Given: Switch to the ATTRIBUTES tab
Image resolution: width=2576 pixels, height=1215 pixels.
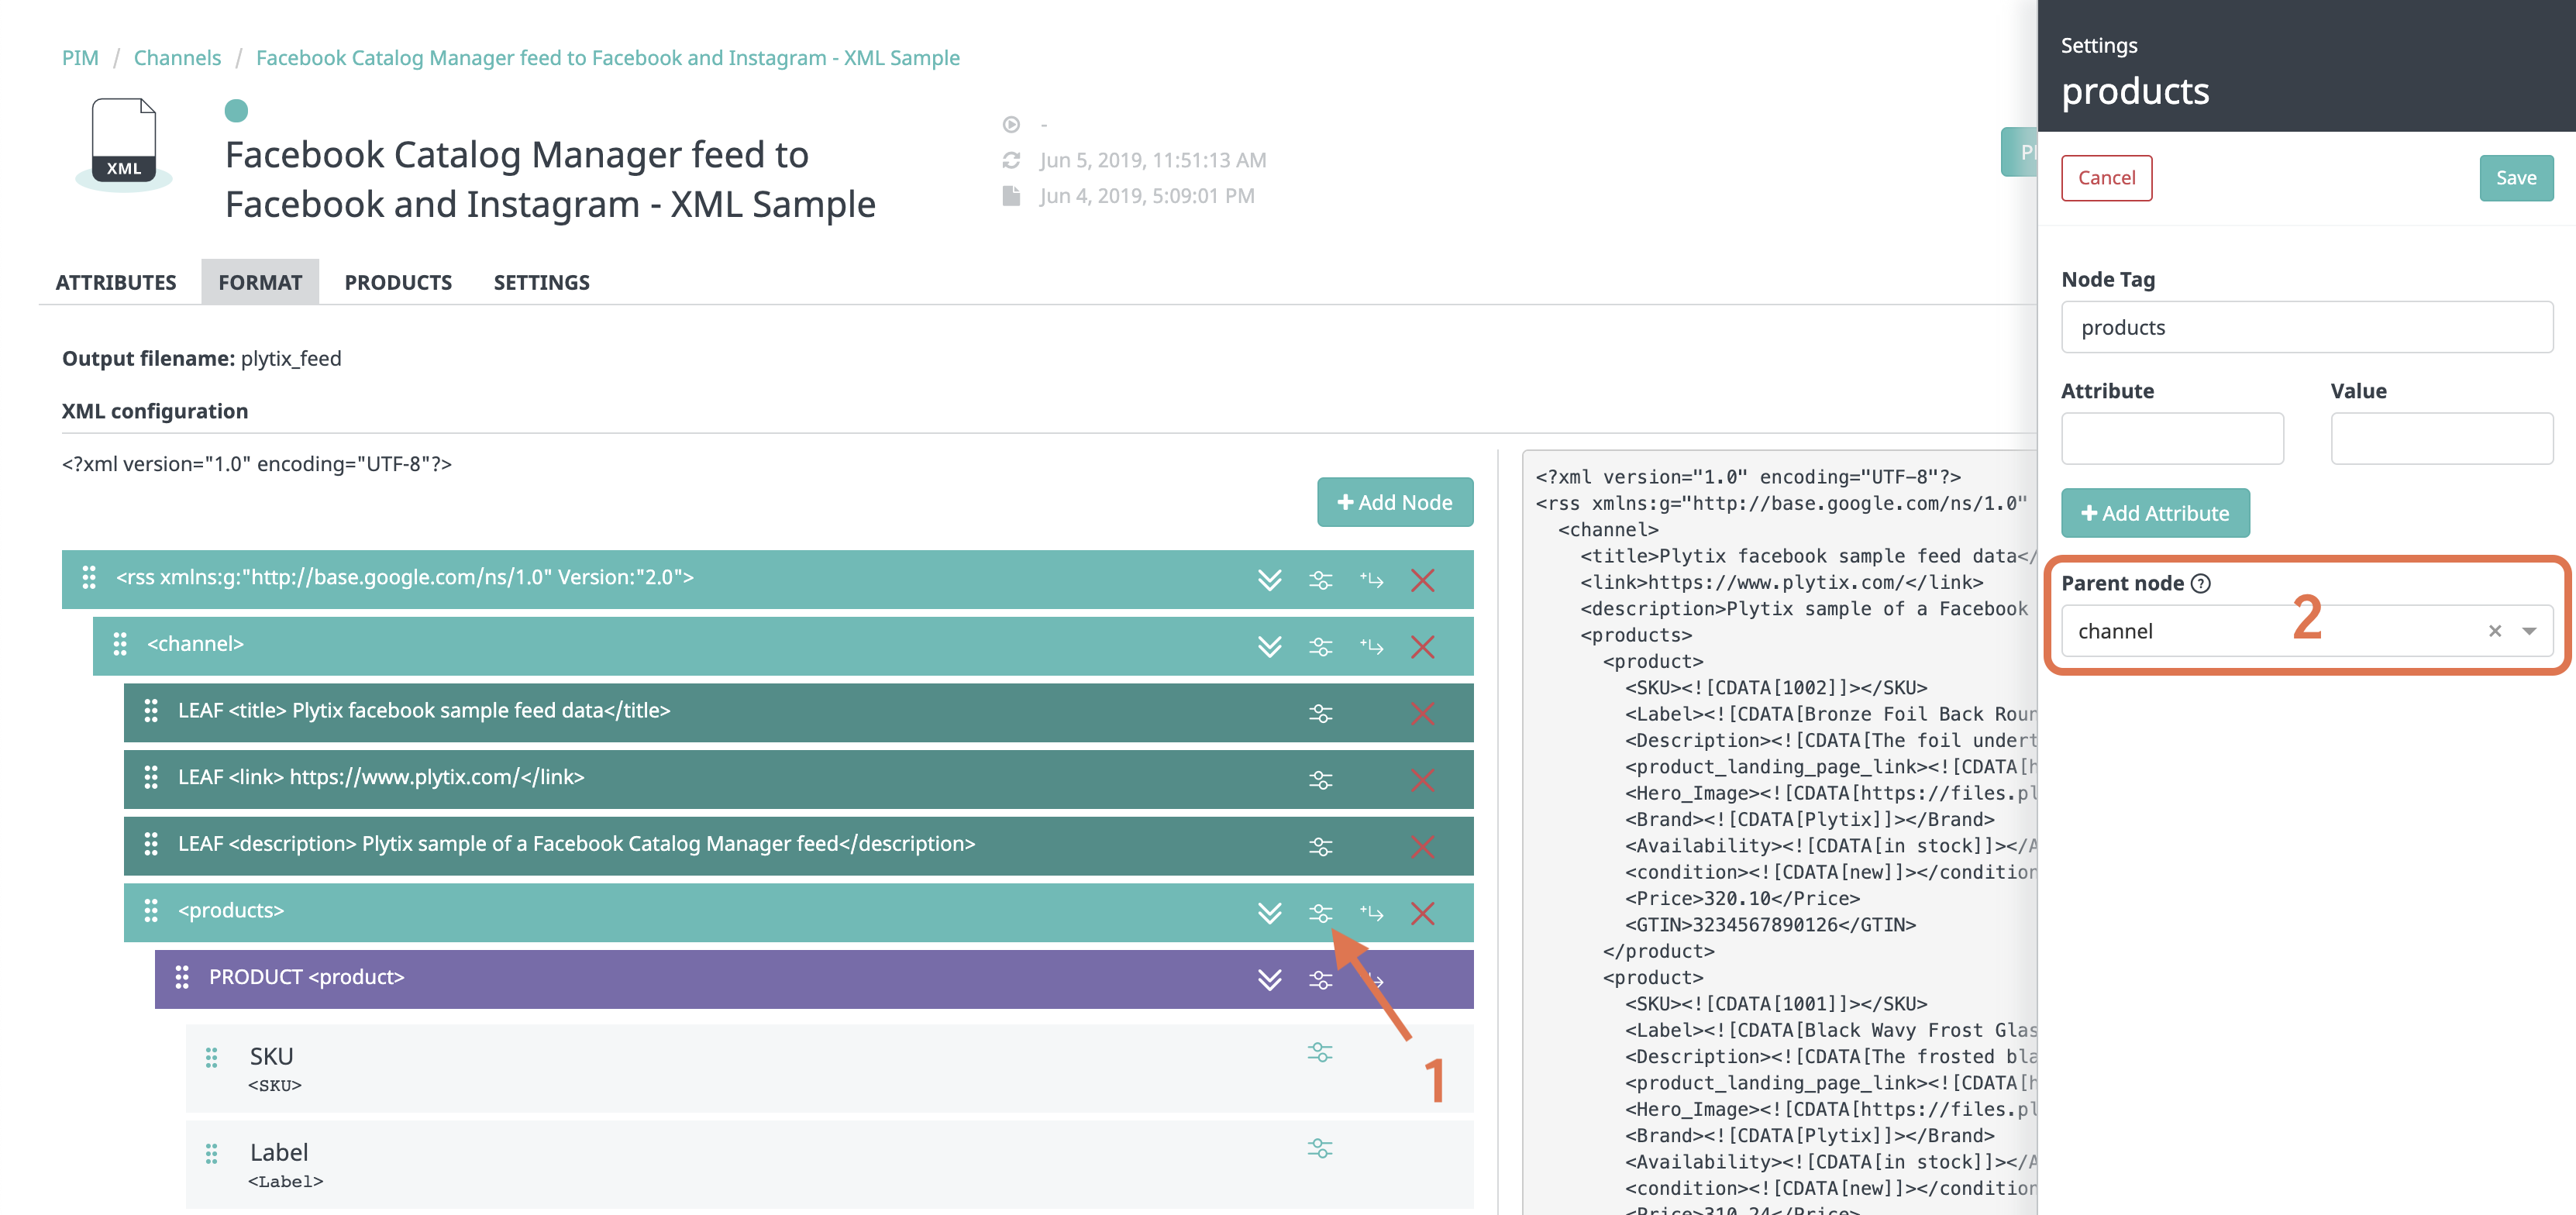Looking at the screenshot, I should pyautogui.click(x=116, y=282).
